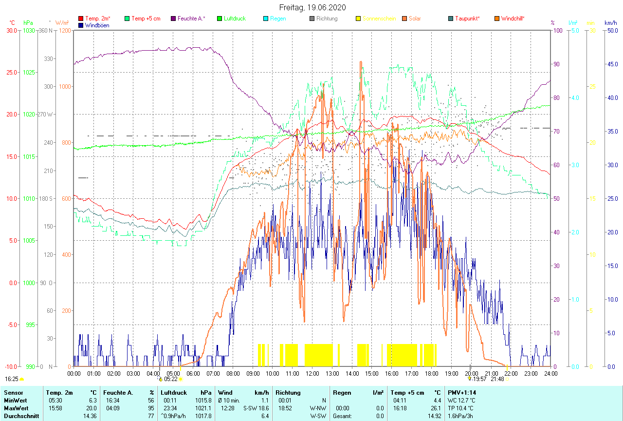
Task: Click the minimum pressure value 1015.8
Action: coord(203,400)
